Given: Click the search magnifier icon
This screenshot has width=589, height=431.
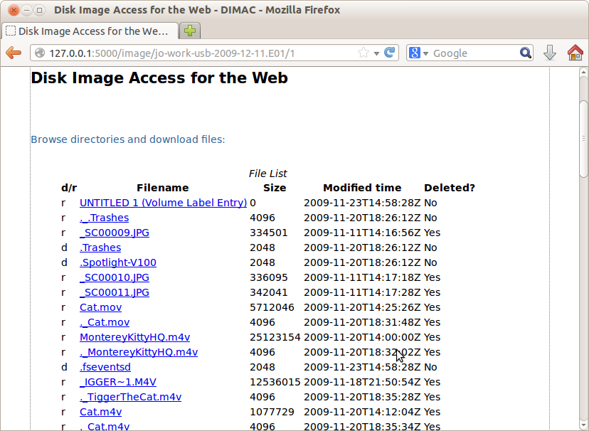Looking at the screenshot, I should pyautogui.click(x=526, y=53).
